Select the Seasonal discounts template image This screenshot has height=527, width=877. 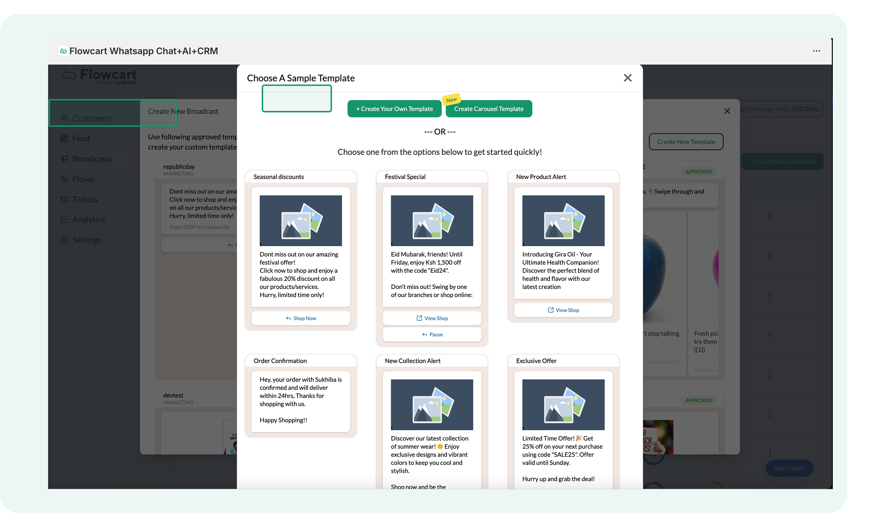[300, 220]
